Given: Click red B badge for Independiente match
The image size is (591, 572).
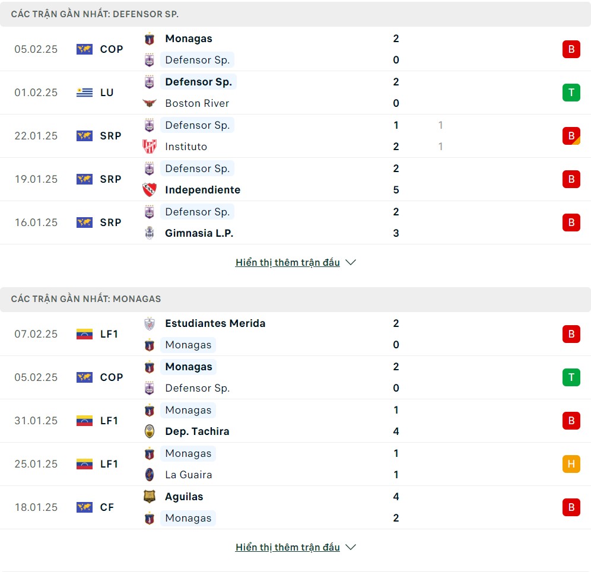Looking at the screenshot, I should point(571,179).
